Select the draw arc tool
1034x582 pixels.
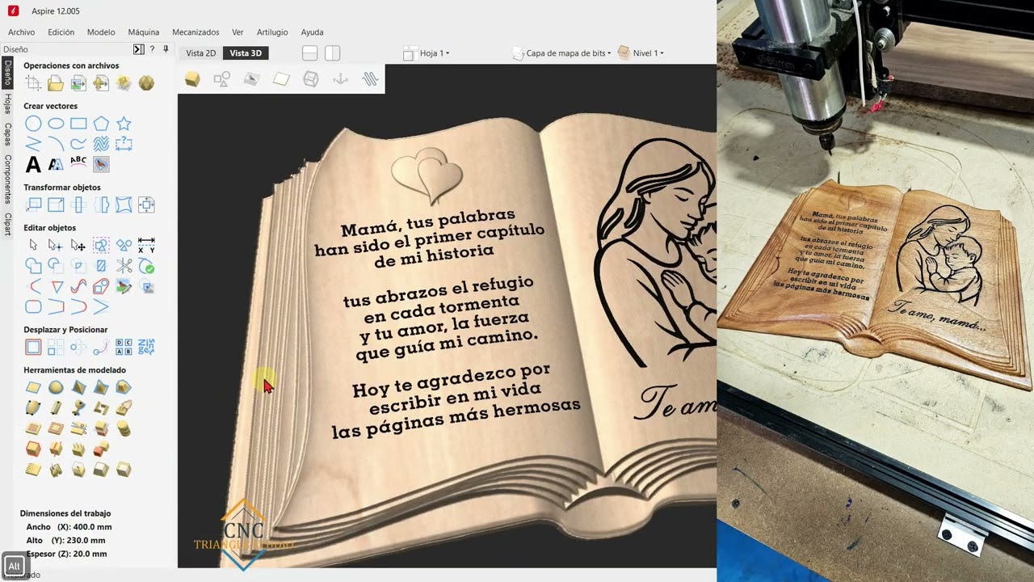(56, 144)
